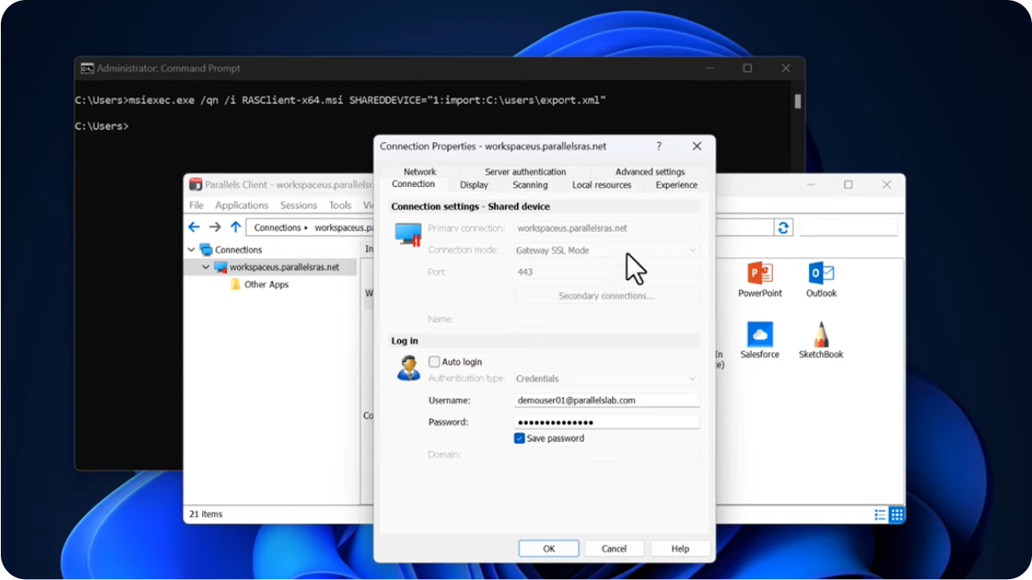Click the back navigation arrow
The height and width of the screenshot is (580, 1032).
coord(194,228)
